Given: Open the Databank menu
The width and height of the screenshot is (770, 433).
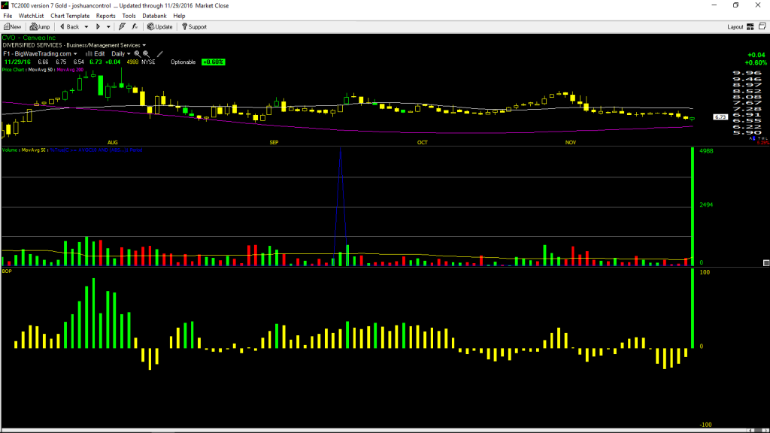Looking at the screenshot, I should tap(154, 16).
